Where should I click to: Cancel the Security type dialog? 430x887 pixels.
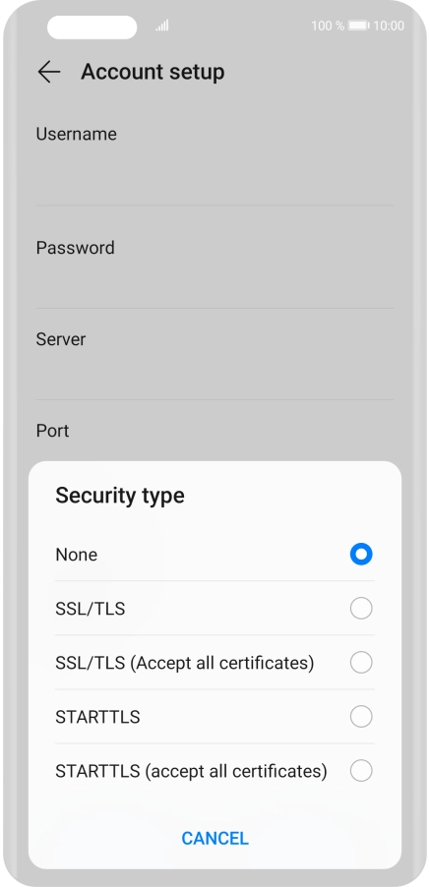tap(215, 839)
